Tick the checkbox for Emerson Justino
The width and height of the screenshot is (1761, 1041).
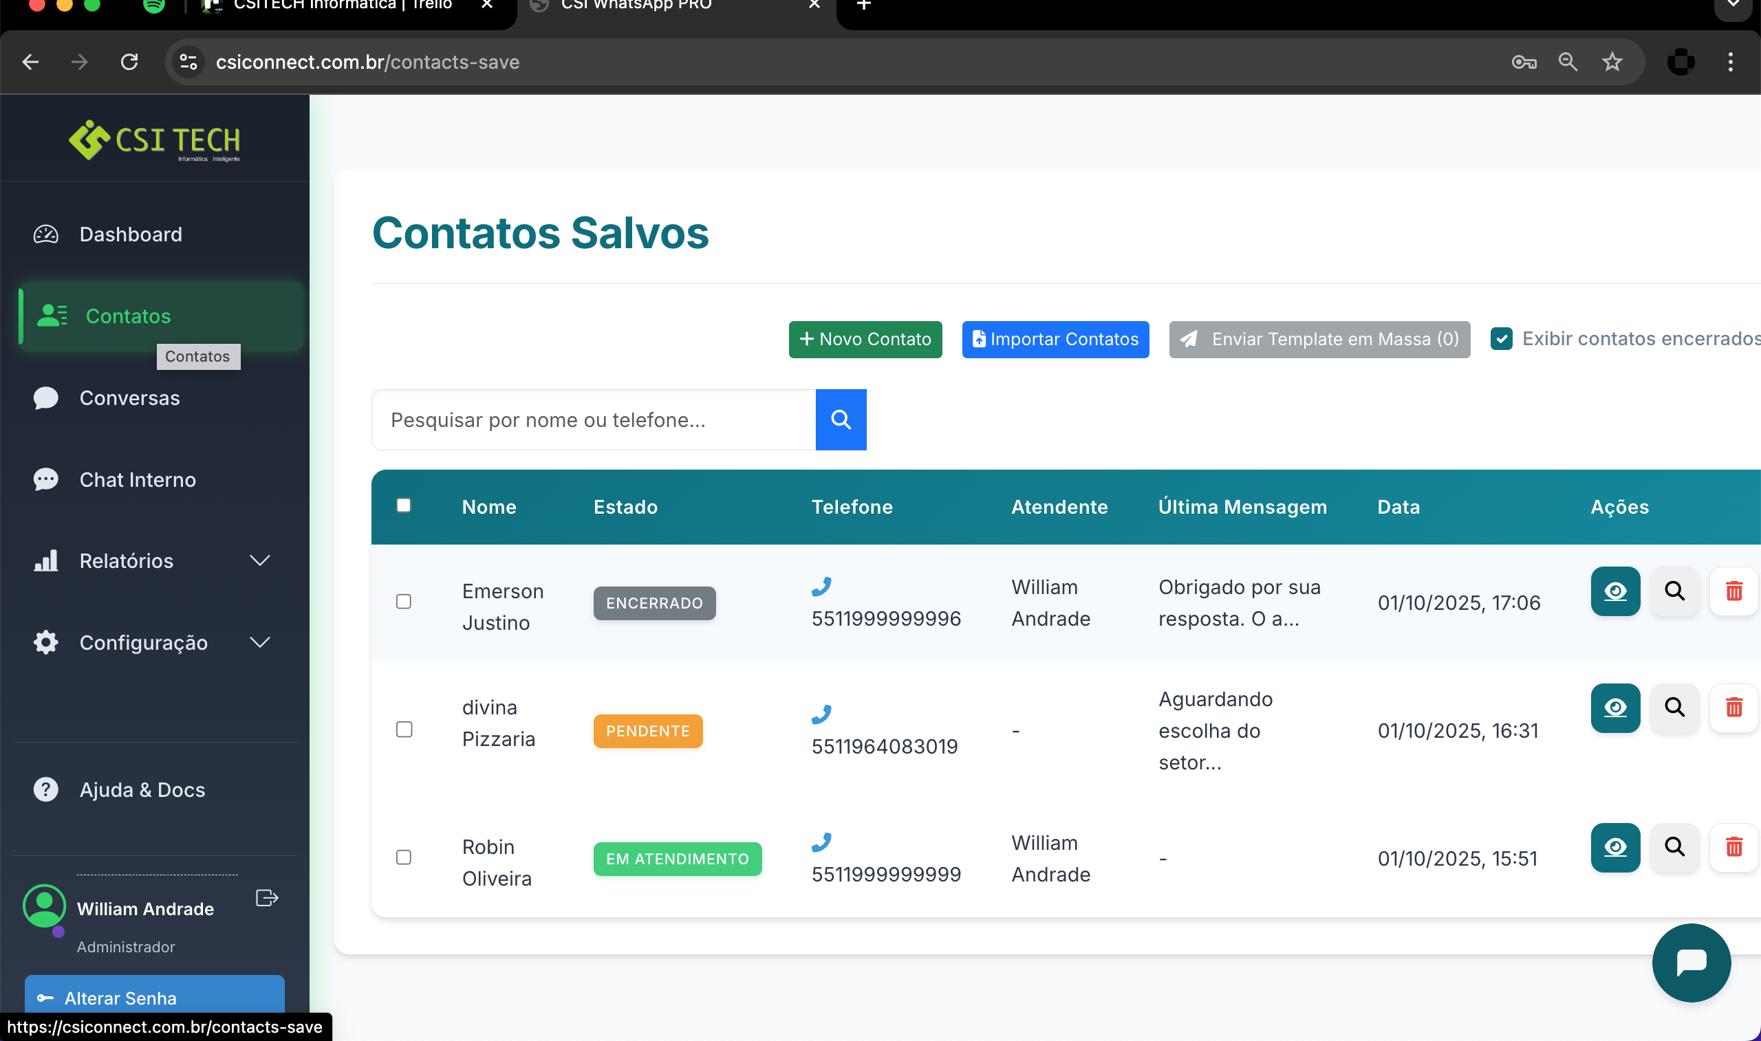coord(404,602)
